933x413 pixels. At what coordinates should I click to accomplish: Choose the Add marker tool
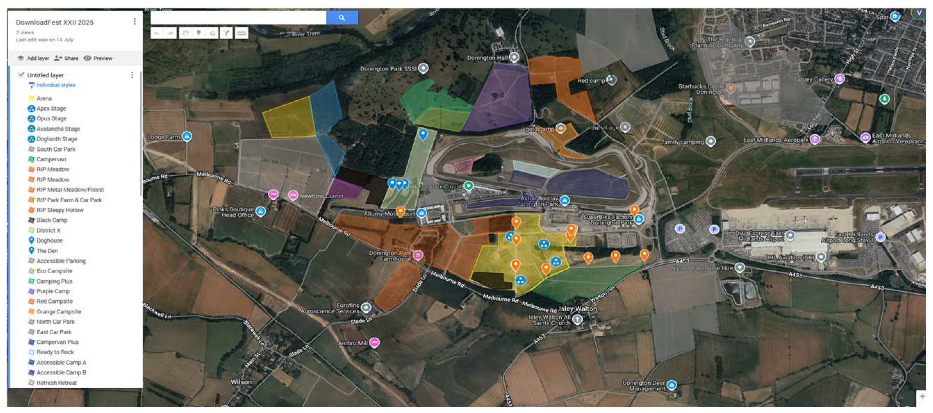(x=199, y=33)
